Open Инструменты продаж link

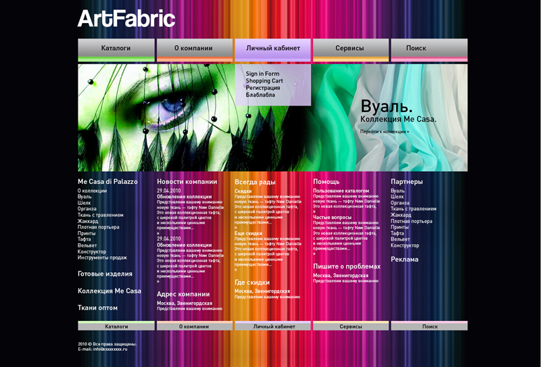click(x=102, y=258)
